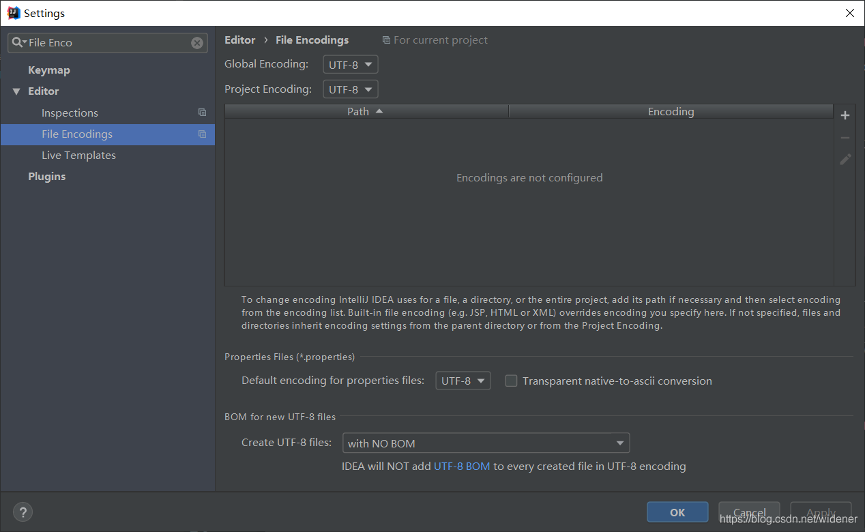Enable Transparent native-to-ascii conversion
This screenshot has width=865, height=532.
pos(511,381)
